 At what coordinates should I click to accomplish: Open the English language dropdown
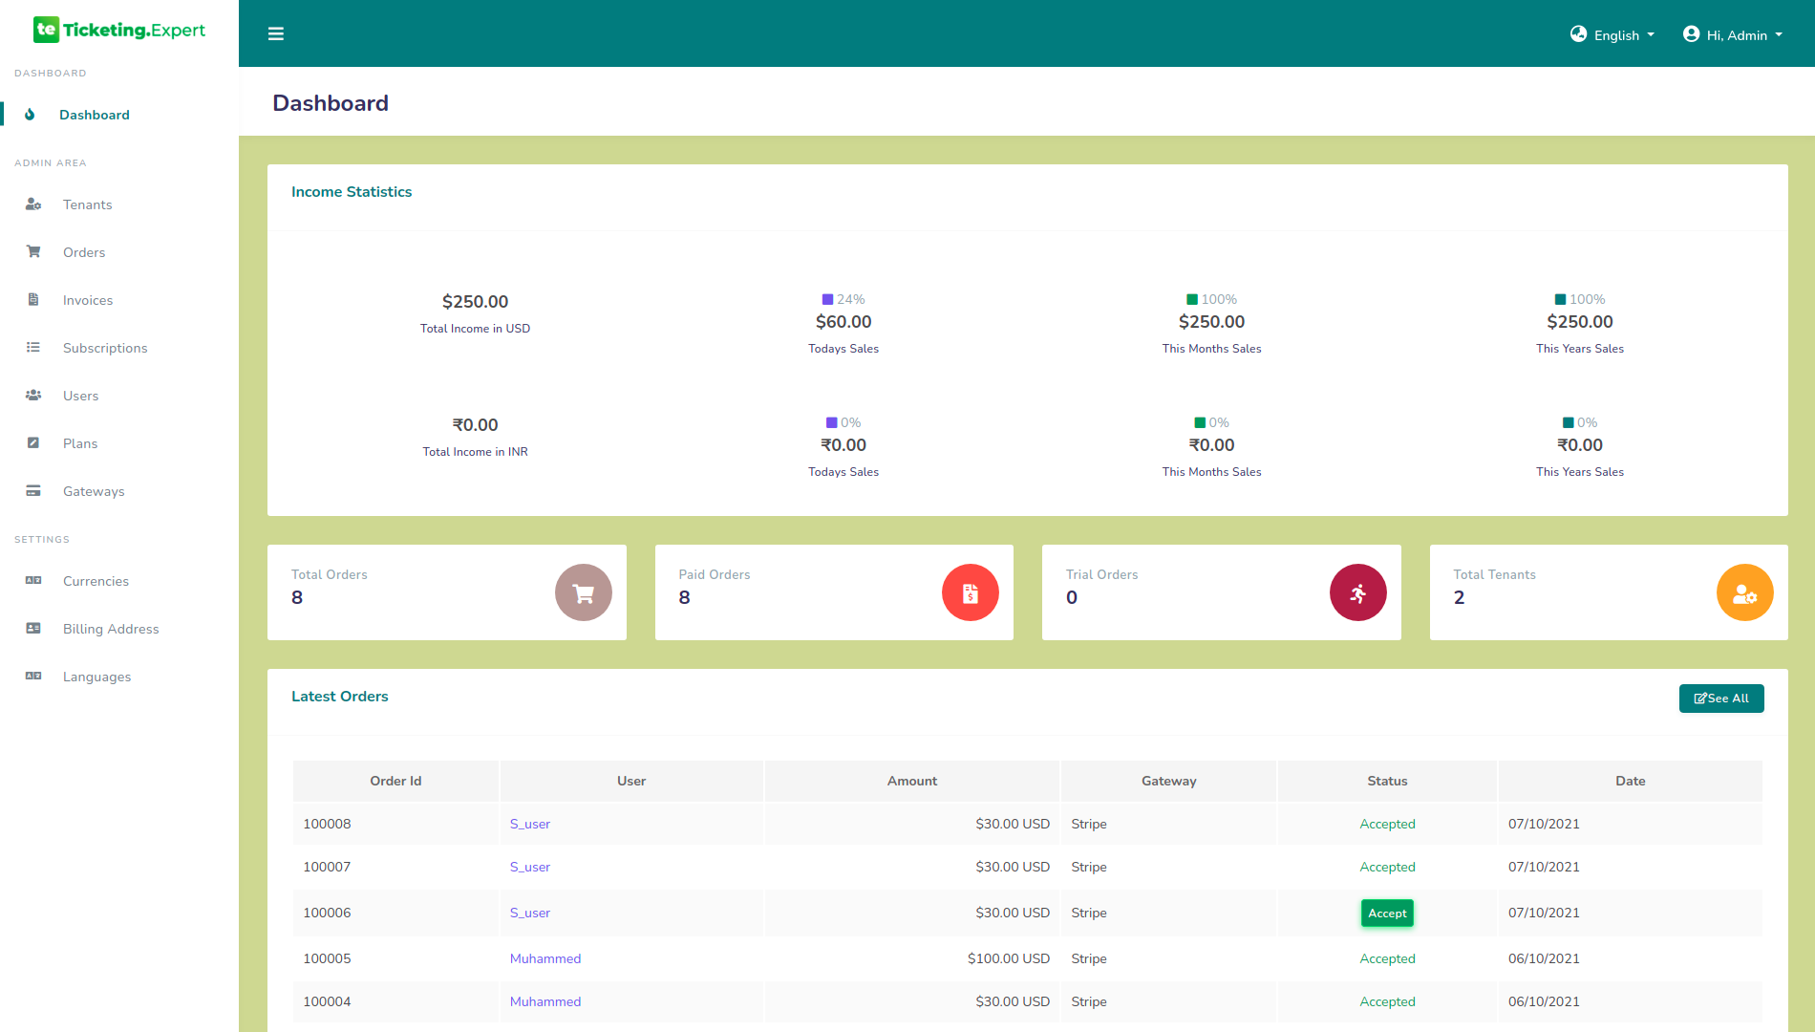coord(1612,35)
